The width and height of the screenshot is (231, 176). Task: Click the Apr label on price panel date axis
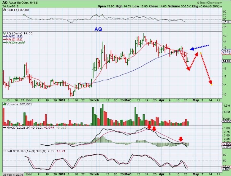(162, 100)
